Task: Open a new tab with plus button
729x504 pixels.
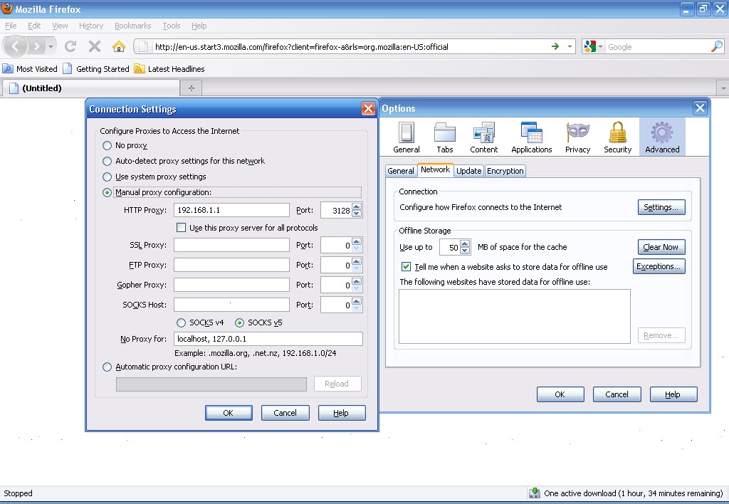Action: (x=191, y=88)
